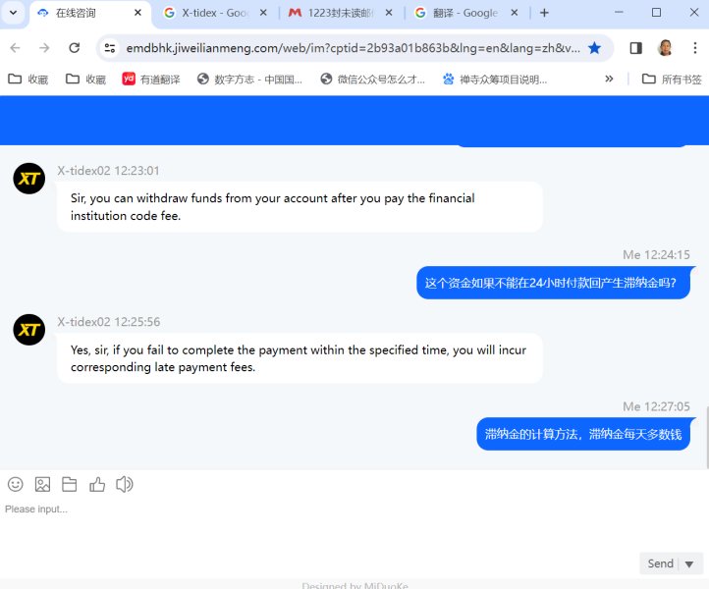Open the emoji picker in chat
Screen dimensions: 709x589
pyautogui.click(x=16, y=484)
